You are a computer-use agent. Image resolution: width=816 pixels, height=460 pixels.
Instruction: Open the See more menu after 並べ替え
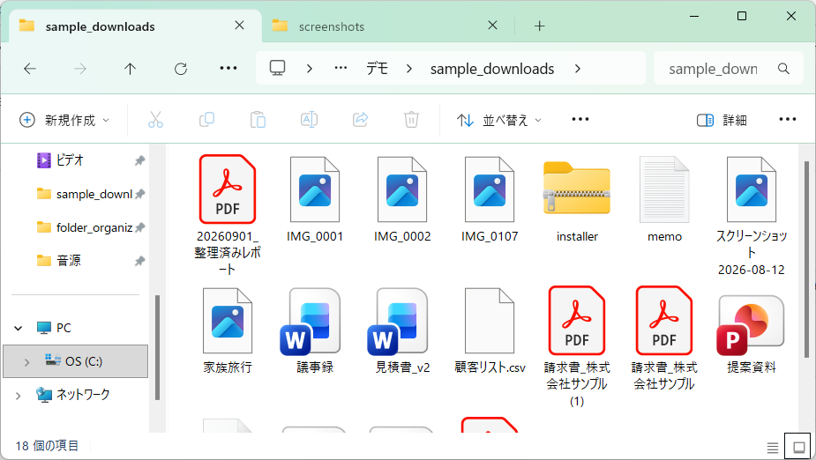(x=580, y=120)
